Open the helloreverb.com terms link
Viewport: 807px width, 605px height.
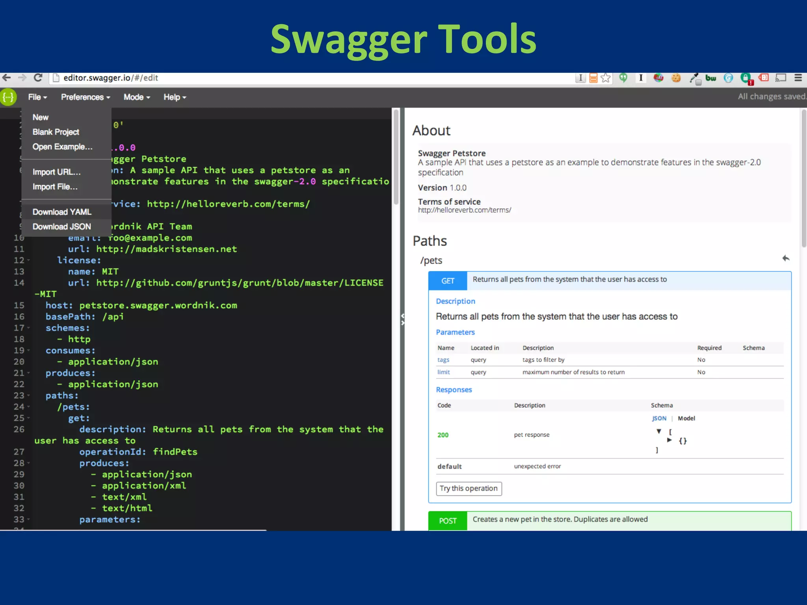point(465,210)
